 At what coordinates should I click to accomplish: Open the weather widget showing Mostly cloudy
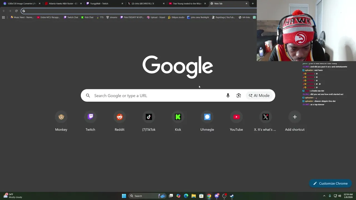click(13, 196)
